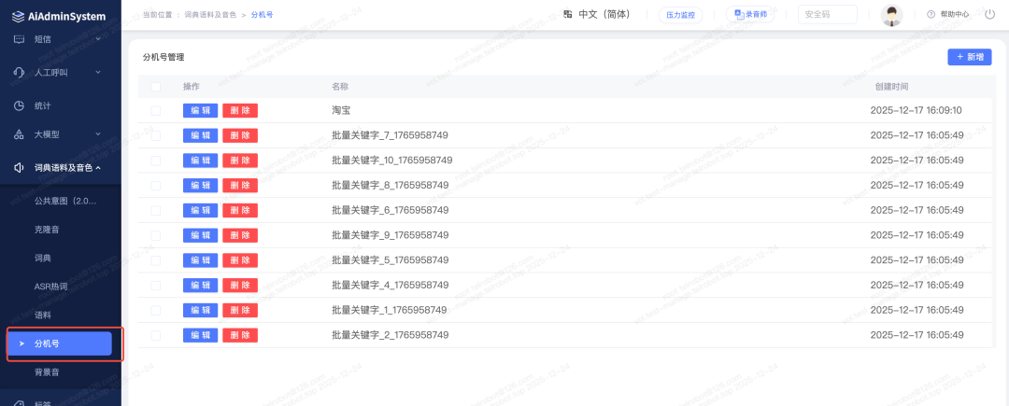Viewport: 1009px width, 406px height.
Task: Click the 统计 clock icon in sidebar
Action: pos(19,105)
